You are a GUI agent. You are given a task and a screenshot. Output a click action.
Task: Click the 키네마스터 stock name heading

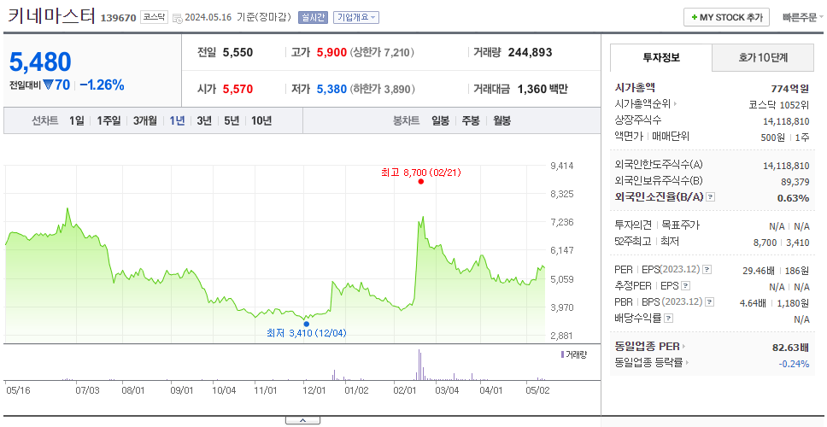[51, 16]
